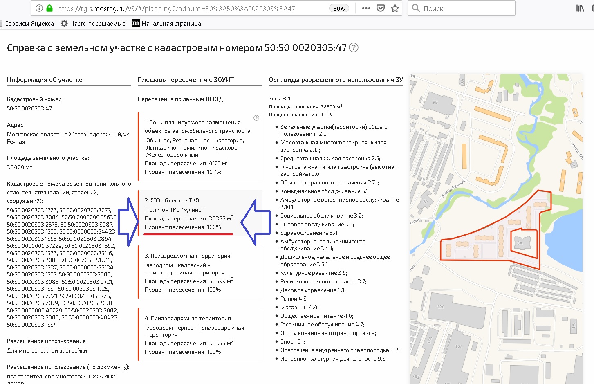The image size is (594, 384).
Task: Click the Pocket save icon
Action: (381, 8)
